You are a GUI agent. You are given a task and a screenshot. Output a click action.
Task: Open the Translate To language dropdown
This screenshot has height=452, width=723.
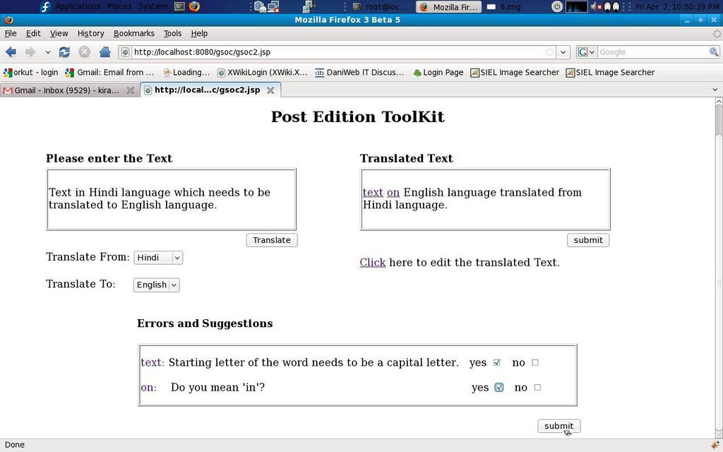tap(157, 285)
